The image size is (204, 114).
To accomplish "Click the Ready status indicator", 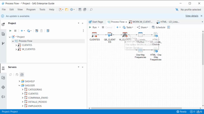I will coord(181,112).
